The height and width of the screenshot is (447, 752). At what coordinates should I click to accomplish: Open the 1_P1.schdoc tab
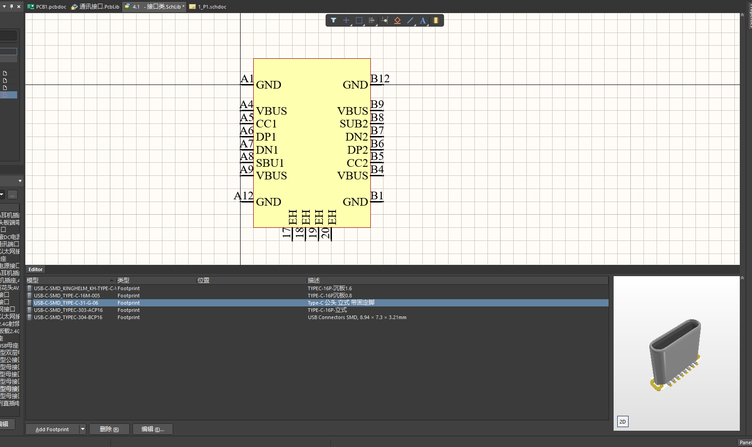tap(208, 7)
